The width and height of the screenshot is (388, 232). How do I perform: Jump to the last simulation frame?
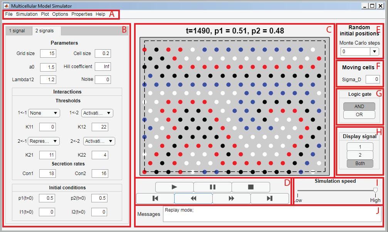(269, 199)
